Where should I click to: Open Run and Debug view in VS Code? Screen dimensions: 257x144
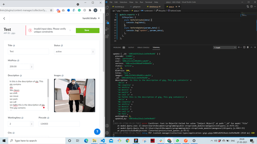click(x=107, y=29)
